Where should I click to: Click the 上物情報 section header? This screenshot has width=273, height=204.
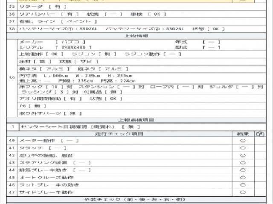(136, 36)
